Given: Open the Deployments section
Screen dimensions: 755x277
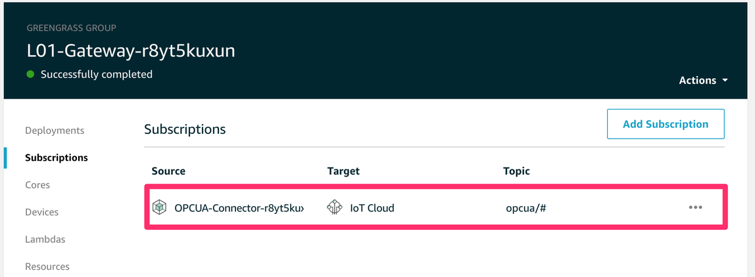Looking at the screenshot, I should (x=55, y=130).
